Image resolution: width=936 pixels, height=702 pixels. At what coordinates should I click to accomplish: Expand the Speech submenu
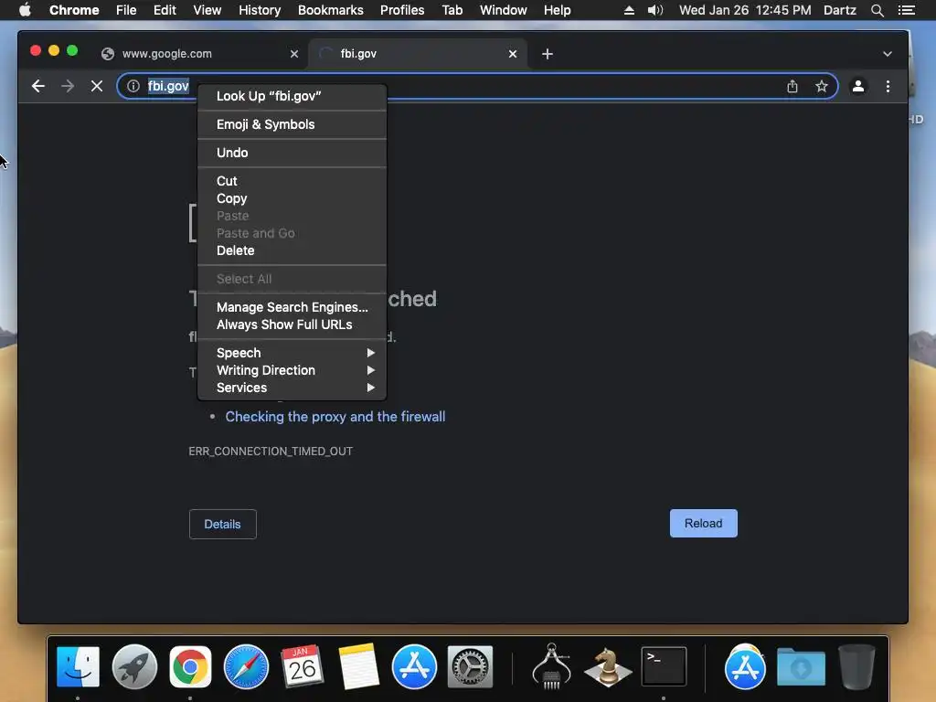point(292,353)
